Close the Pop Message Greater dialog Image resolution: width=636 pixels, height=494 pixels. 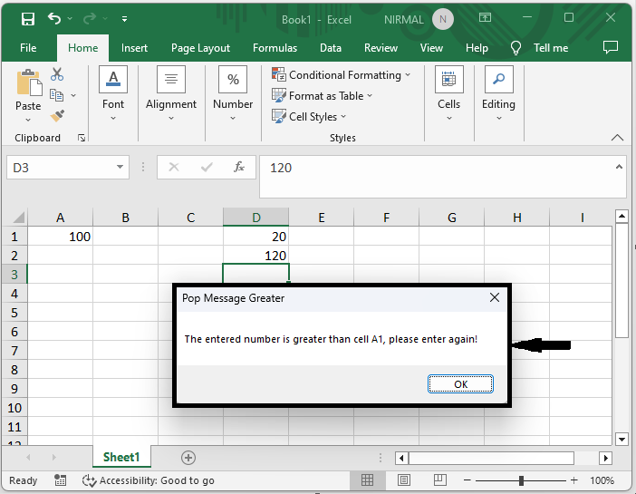tap(495, 297)
